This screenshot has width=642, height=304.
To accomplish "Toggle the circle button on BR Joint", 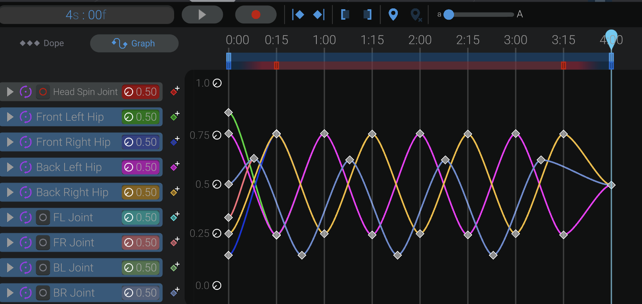I will click(x=43, y=293).
